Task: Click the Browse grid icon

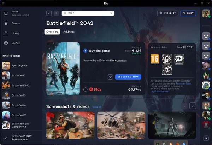Action: (6, 23)
